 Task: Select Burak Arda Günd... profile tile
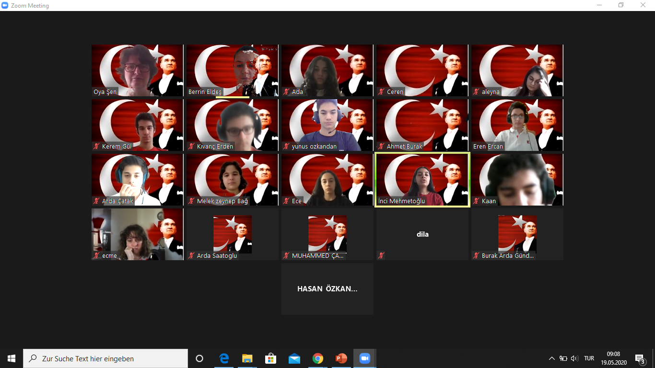[517, 234]
